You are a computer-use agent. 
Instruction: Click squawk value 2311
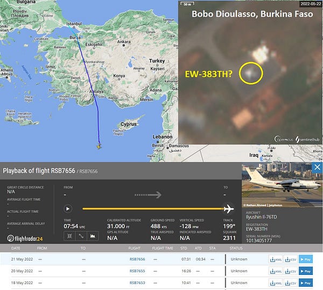point(229,238)
